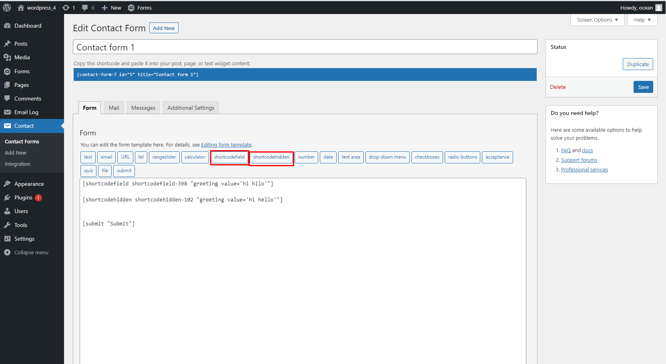Select the Media icon in the sidebar
The image size is (666, 364).
click(x=8, y=57)
